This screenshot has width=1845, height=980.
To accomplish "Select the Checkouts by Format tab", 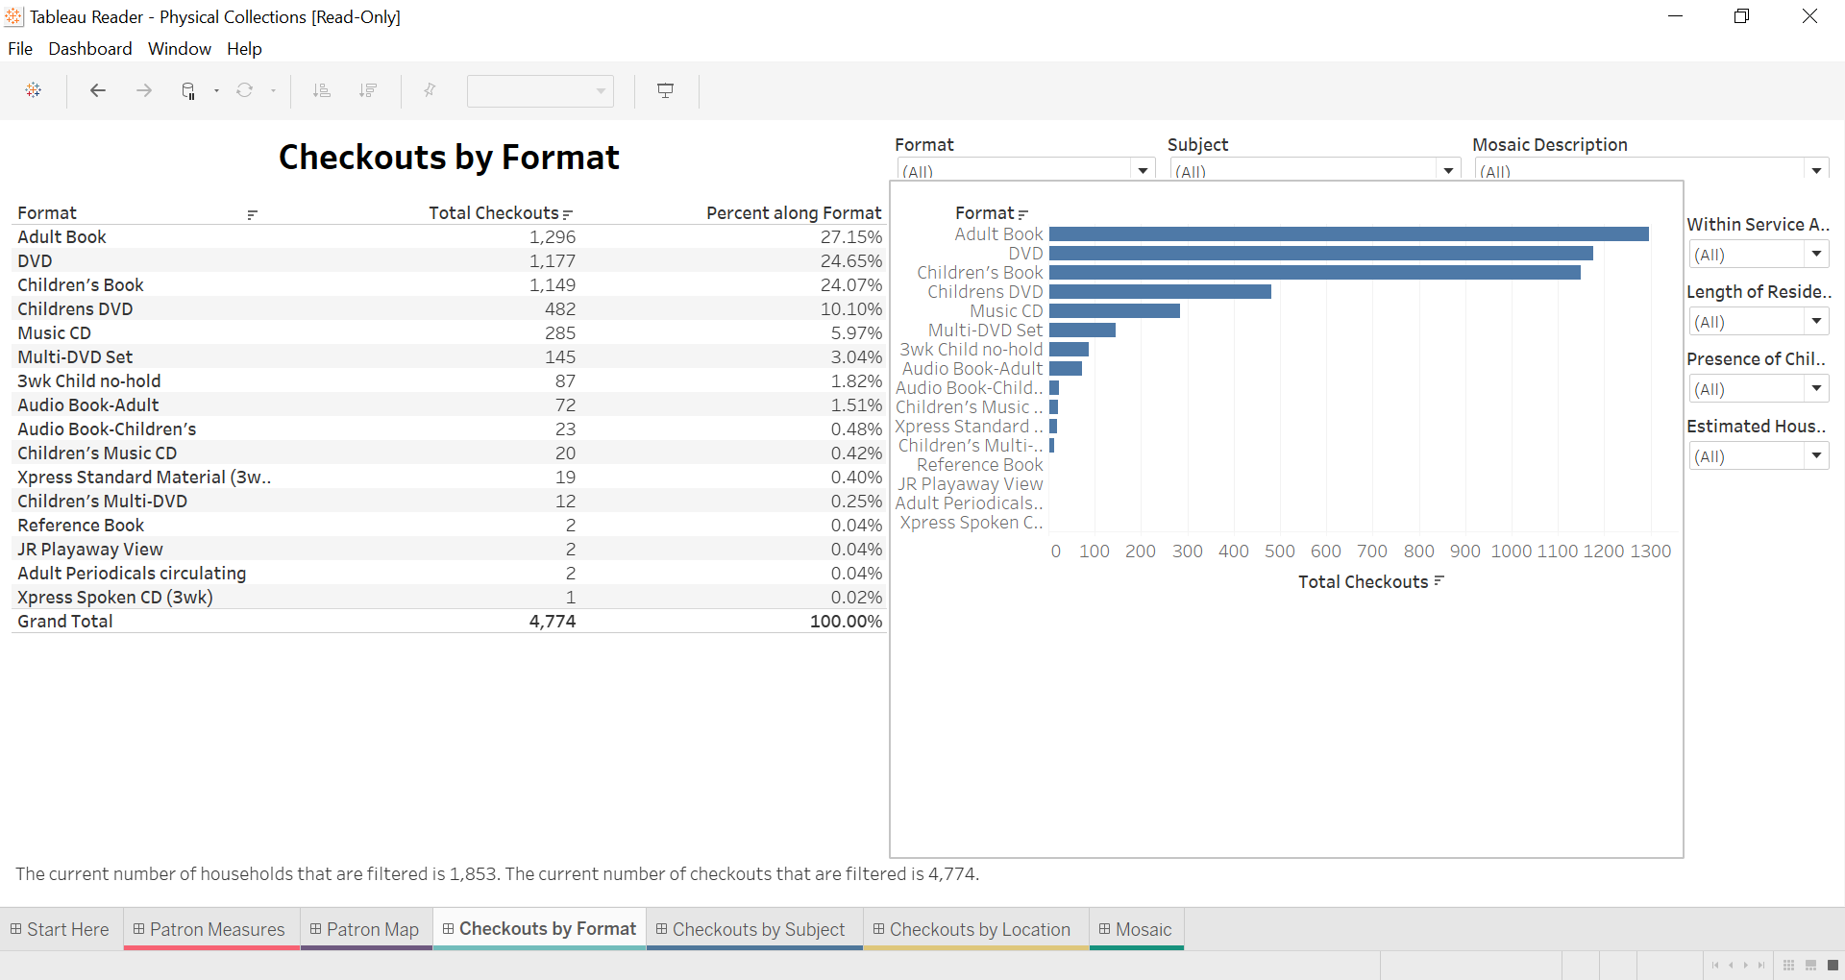I will [x=539, y=929].
